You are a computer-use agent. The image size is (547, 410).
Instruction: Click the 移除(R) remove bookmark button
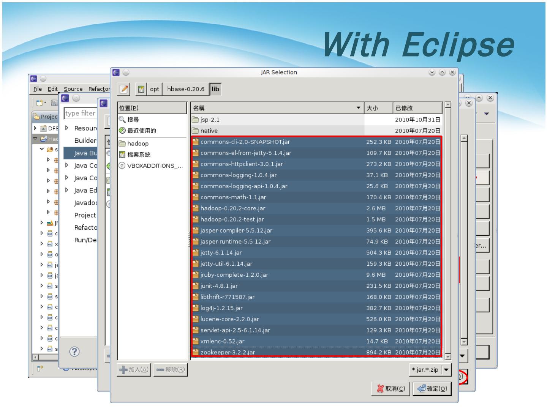point(171,370)
